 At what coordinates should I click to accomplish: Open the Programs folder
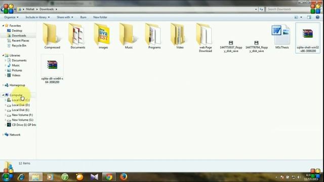154,36
